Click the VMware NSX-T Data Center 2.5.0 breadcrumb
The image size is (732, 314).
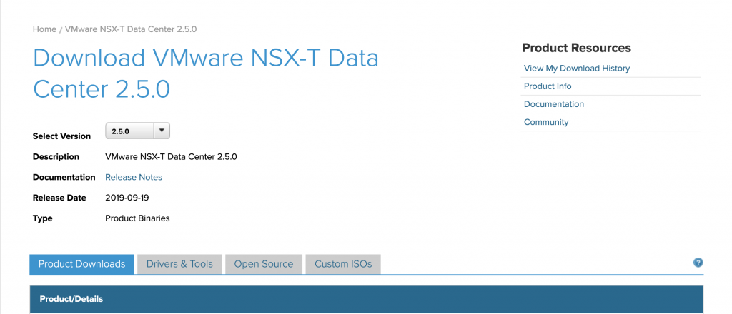131,29
